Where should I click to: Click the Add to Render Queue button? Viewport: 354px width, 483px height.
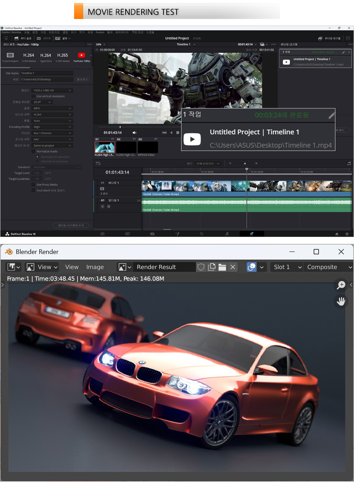pyautogui.click(x=71, y=225)
